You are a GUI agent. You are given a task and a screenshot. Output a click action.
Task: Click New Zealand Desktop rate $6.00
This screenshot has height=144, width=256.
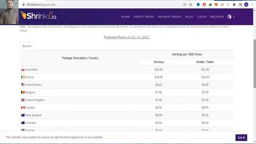pyautogui.click(x=159, y=115)
